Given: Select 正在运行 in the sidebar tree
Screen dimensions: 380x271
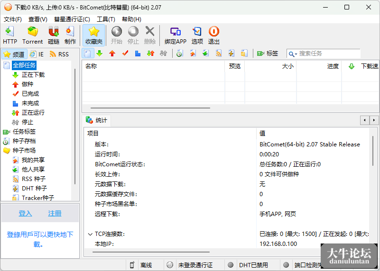Looking at the screenshot, I should pos(33,113).
